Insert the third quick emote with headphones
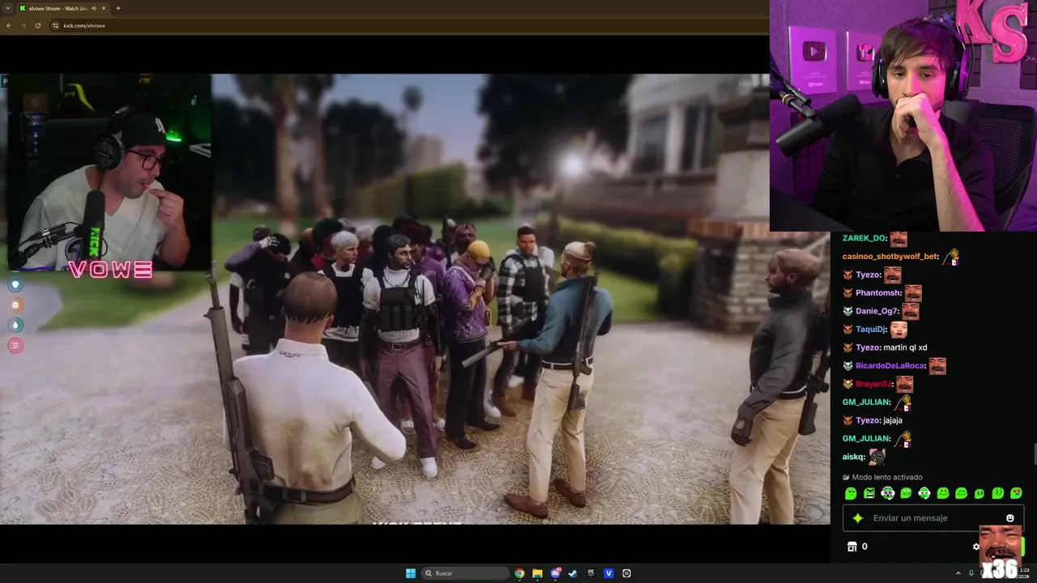 888,493
